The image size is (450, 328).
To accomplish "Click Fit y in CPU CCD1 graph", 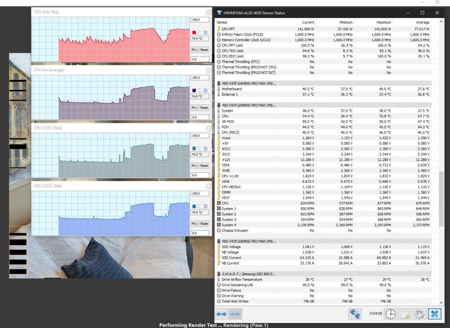I will pyautogui.click(x=195, y=166).
